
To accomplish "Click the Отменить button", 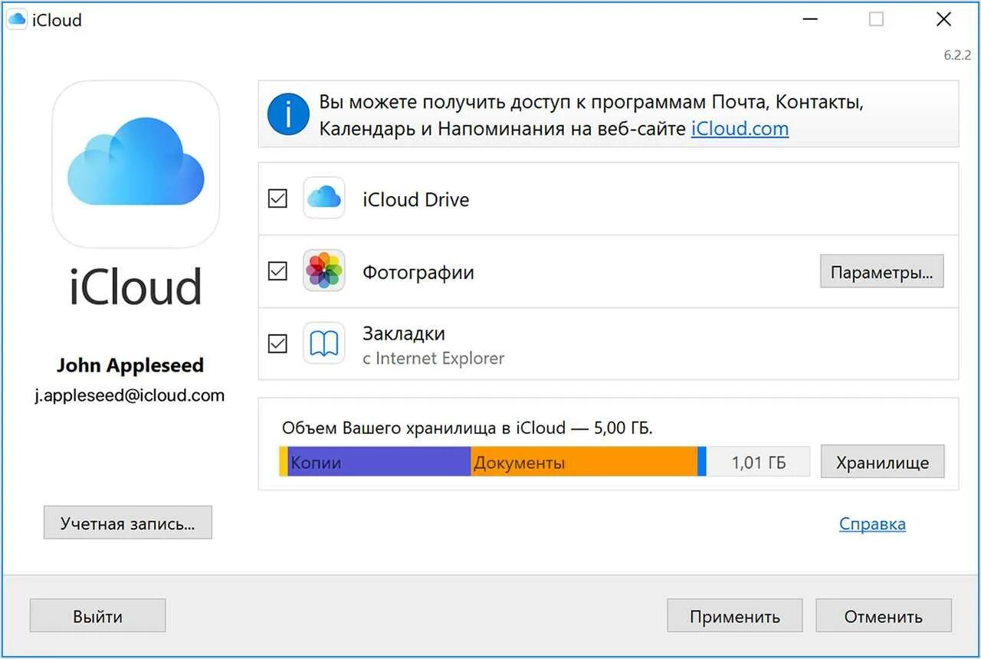I will 883,616.
